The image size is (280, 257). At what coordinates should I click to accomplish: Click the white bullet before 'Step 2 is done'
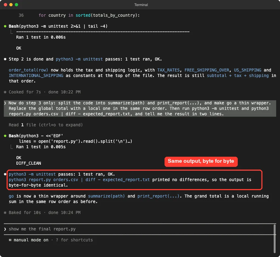(x=5, y=59)
